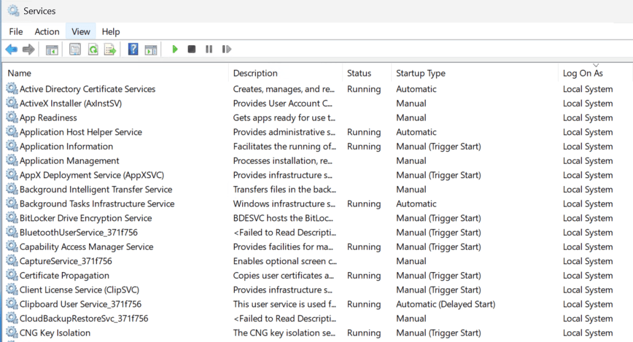The height and width of the screenshot is (342, 633).
Task: Click the Export List toolbar icon
Action: (x=110, y=49)
